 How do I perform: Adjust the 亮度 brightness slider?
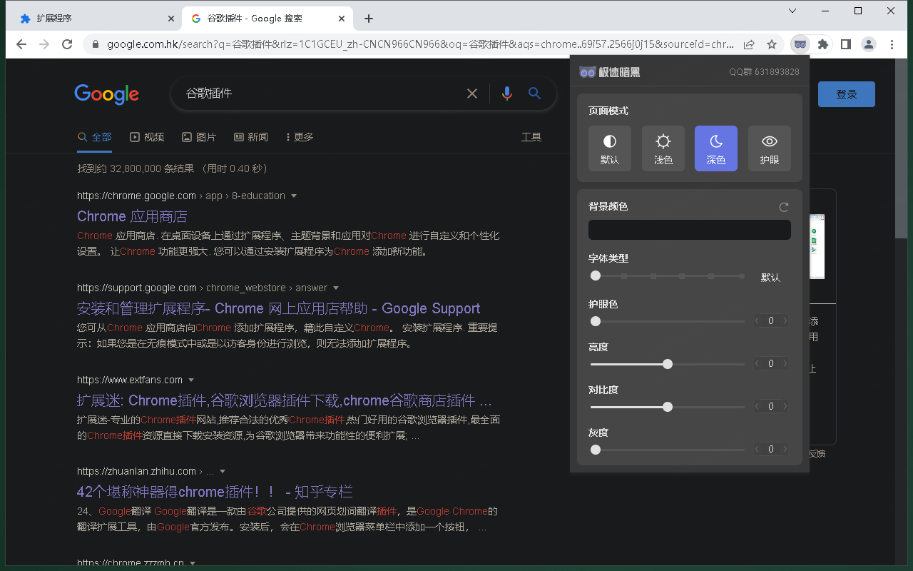point(667,364)
